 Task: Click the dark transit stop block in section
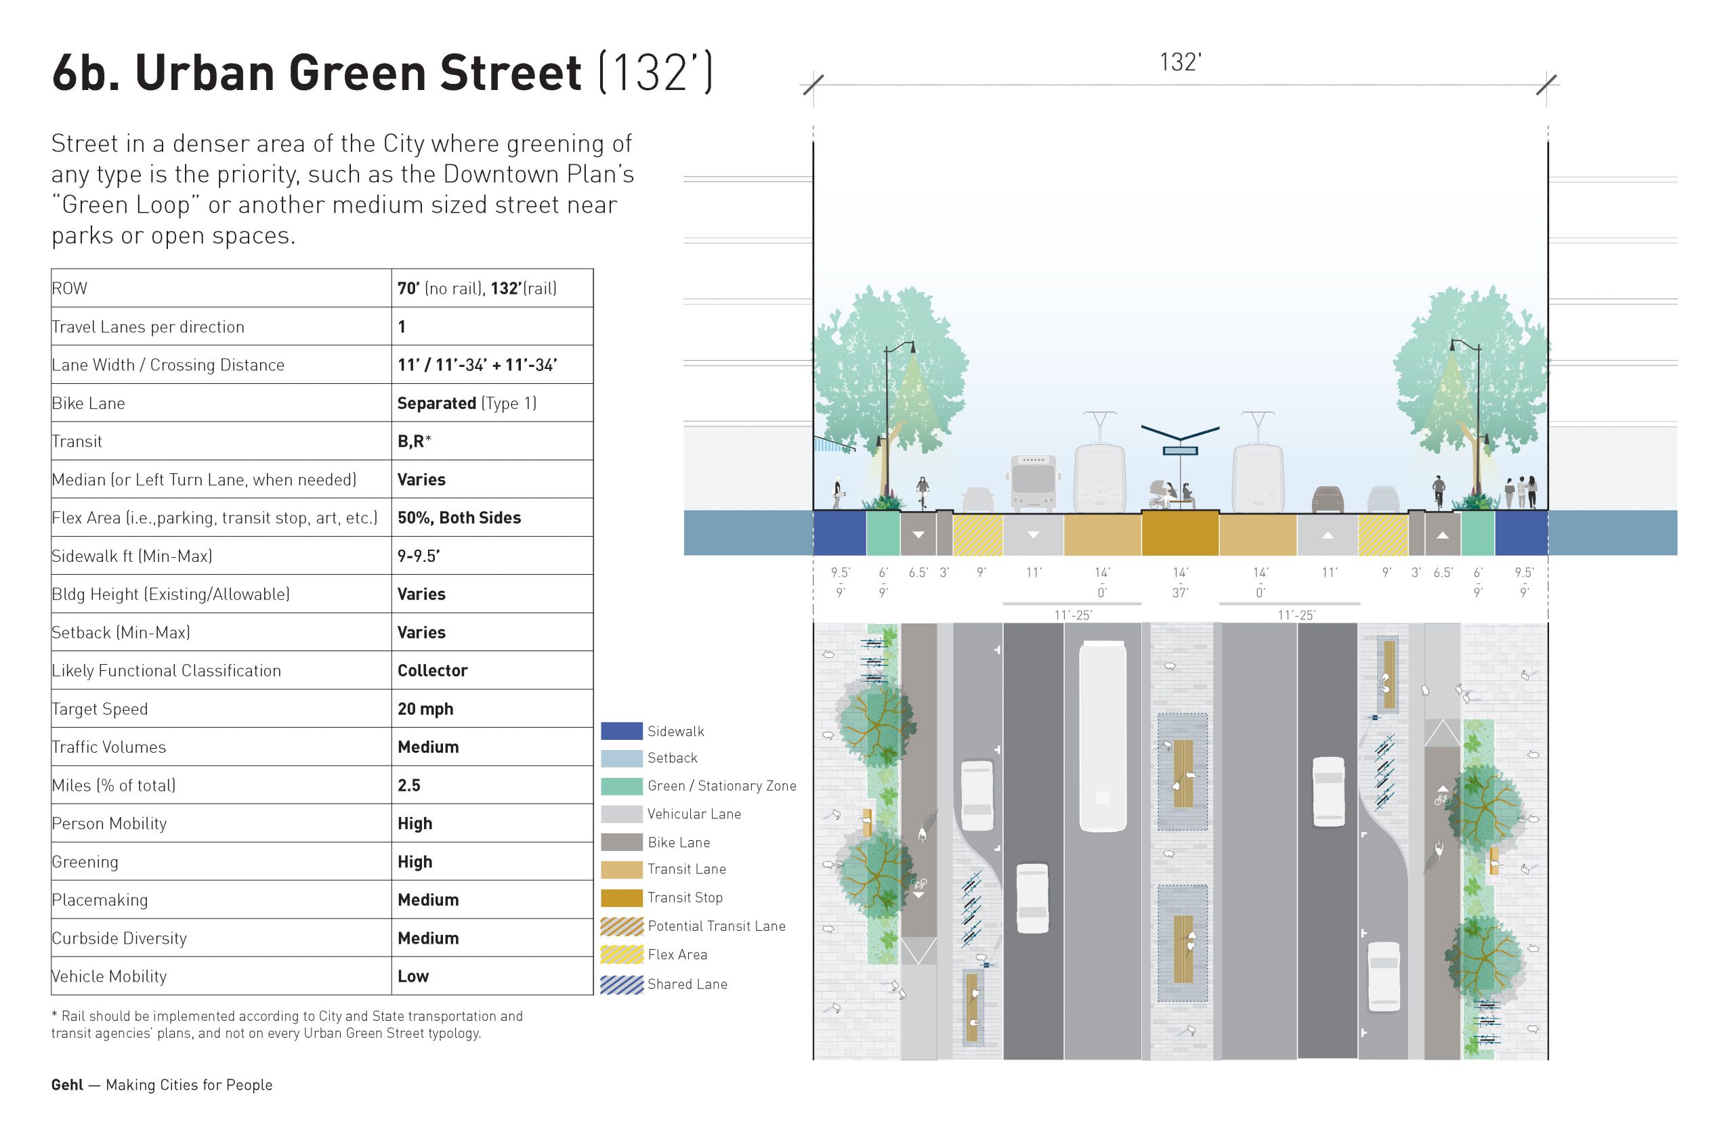(x=1179, y=533)
